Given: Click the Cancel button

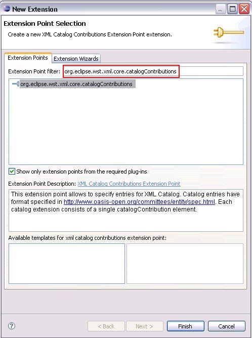Looking at the screenshot, I should [226, 326].
